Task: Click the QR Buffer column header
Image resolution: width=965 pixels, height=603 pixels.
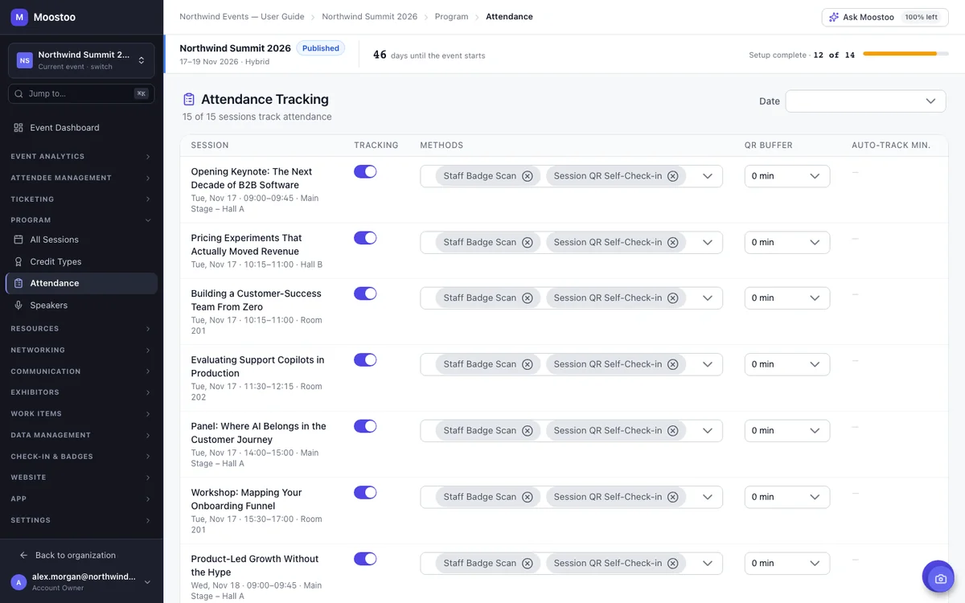Action: [768, 146]
